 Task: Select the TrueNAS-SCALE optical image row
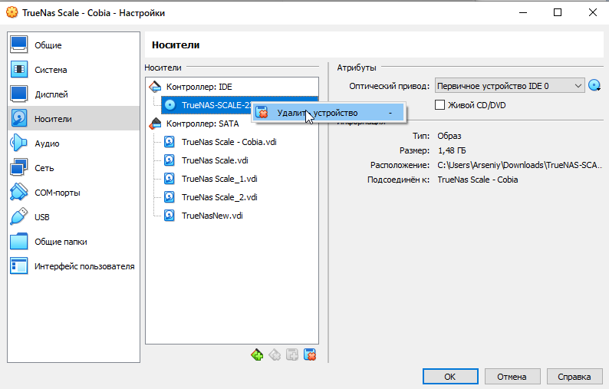pyautogui.click(x=206, y=105)
